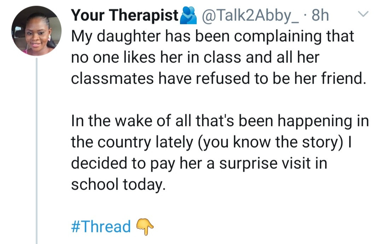
Task: Open the #Thread hashtag
Action: 101,226
